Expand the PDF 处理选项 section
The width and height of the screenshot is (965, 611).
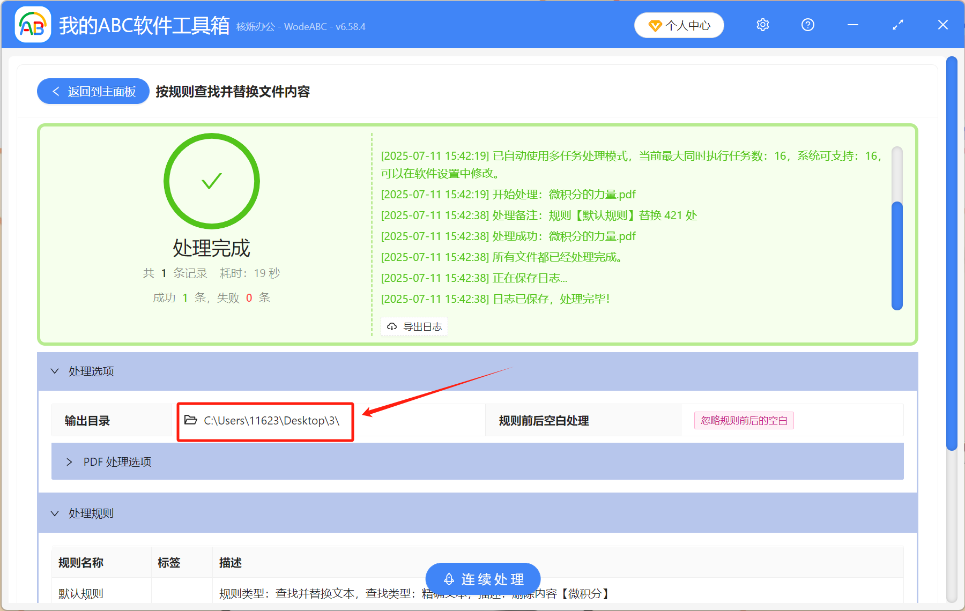pyautogui.click(x=69, y=461)
